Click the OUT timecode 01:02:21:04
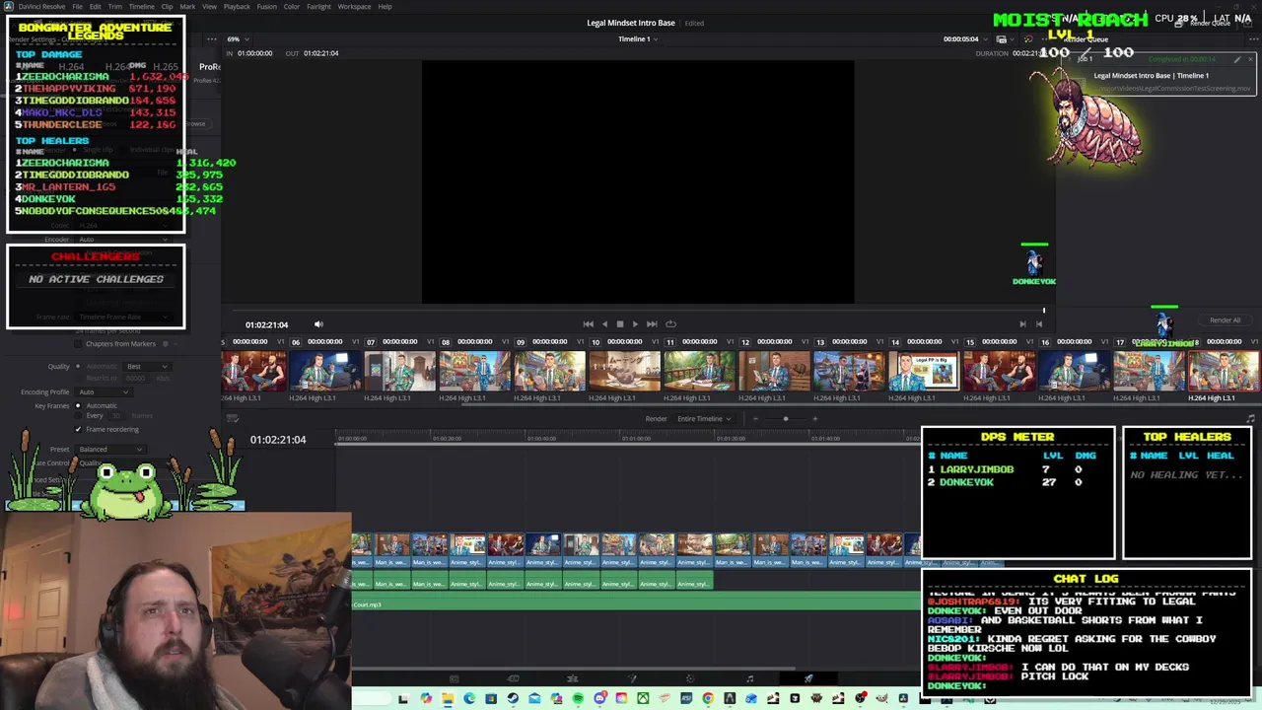This screenshot has width=1262, height=710. click(x=320, y=53)
